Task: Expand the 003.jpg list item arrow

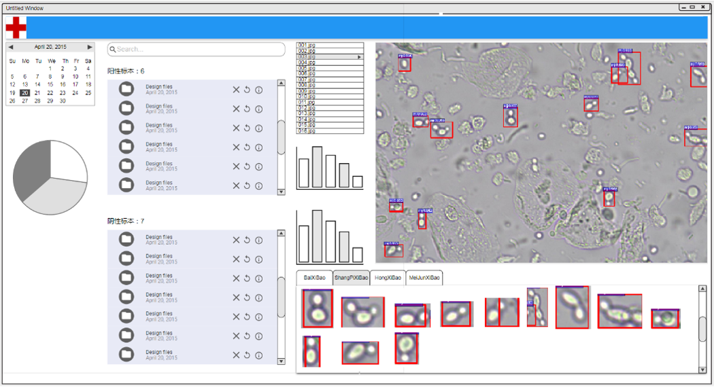Action: click(x=359, y=57)
